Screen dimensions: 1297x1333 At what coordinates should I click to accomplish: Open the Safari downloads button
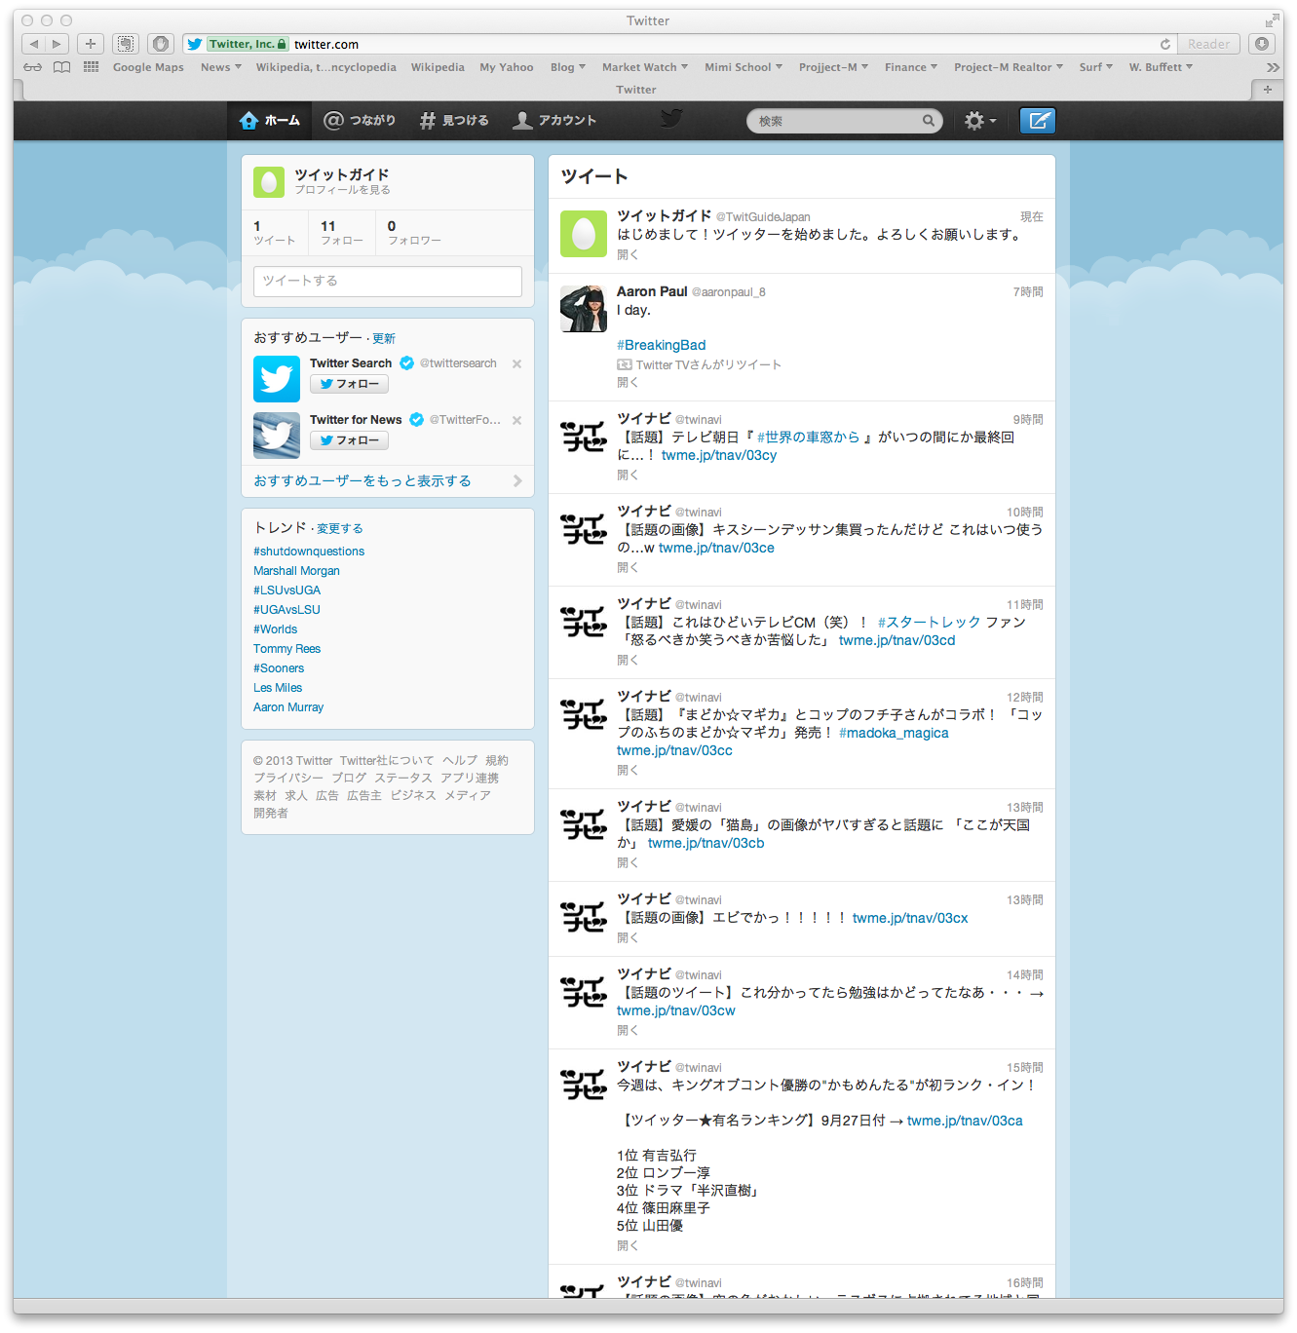1262,44
